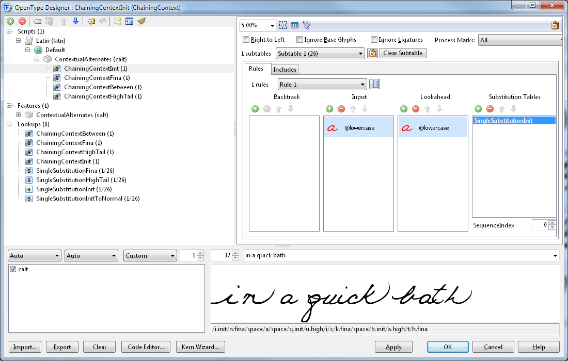Screen dimensions: 568x361
Task: Select @lowercase entry in Input list
Action: coord(359,127)
